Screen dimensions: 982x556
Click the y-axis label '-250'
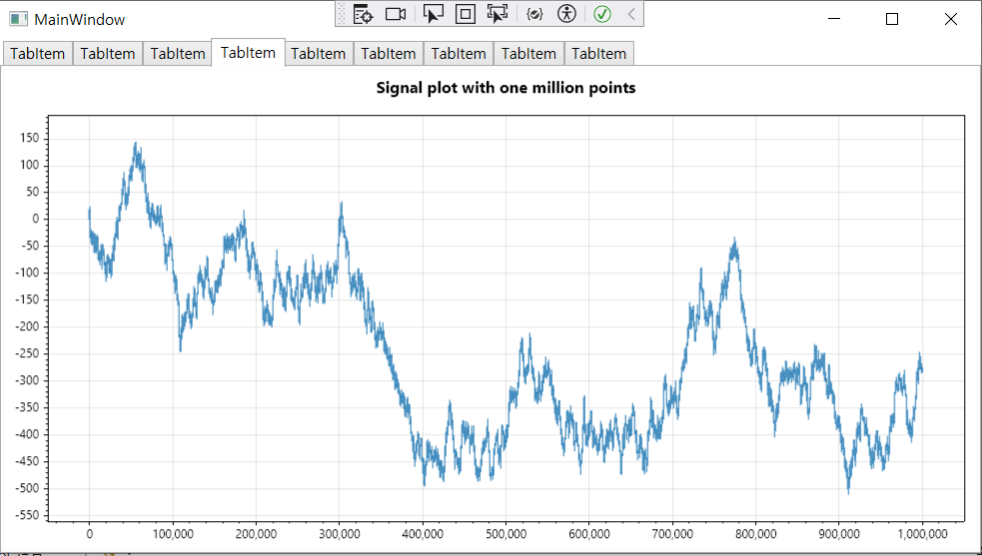point(28,353)
